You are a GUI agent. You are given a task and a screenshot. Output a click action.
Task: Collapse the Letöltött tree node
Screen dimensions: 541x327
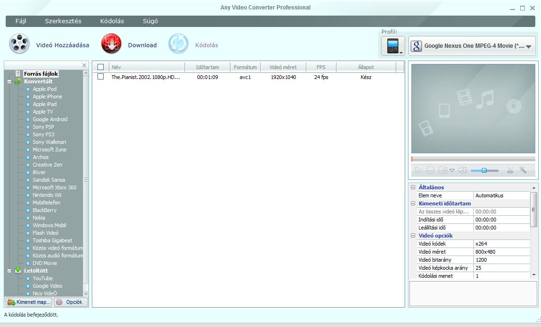tap(9, 271)
